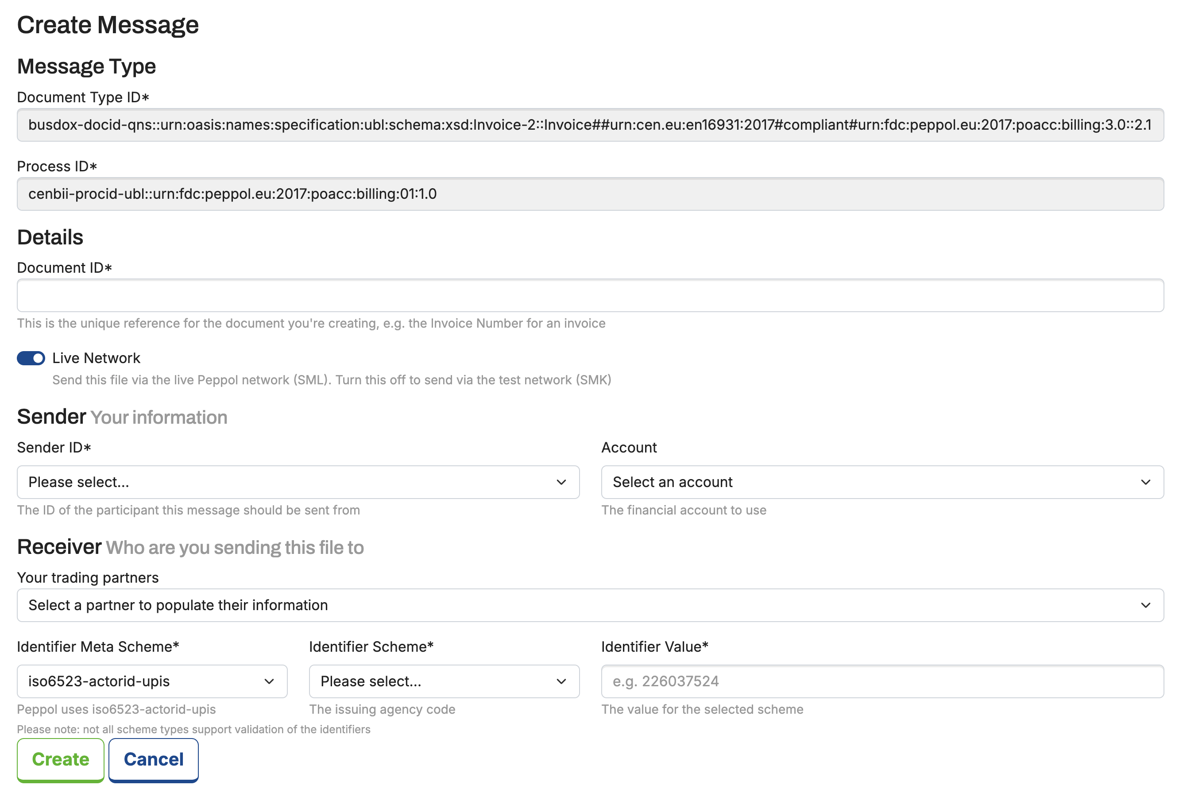
Task: Click the 'Identifier Meta Scheme*' label
Action: [x=98, y=646]
